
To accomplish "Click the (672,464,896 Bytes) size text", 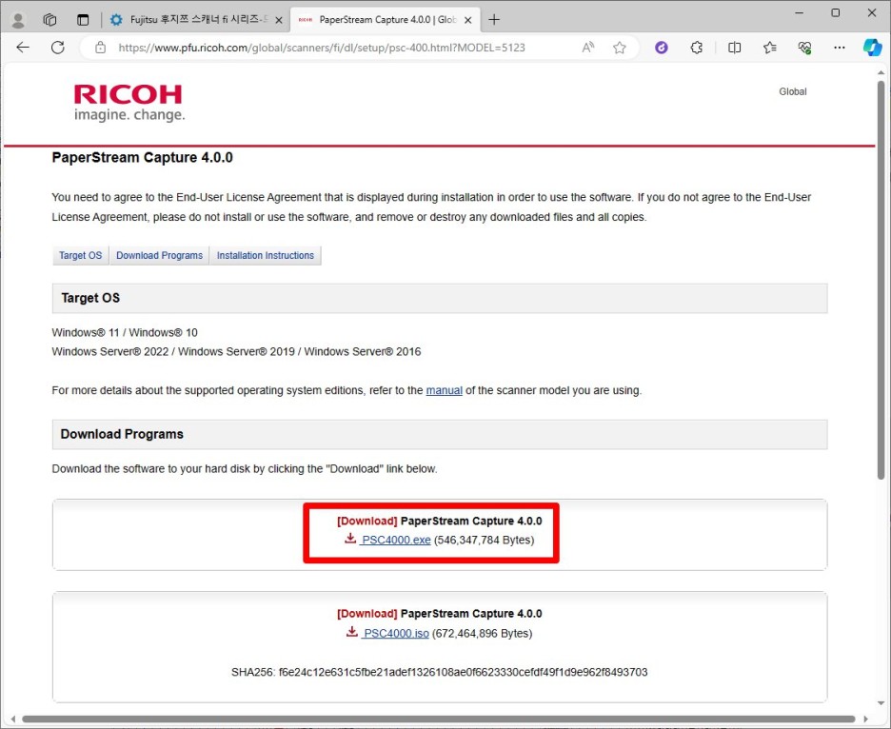I will click(x=483, y=633).
